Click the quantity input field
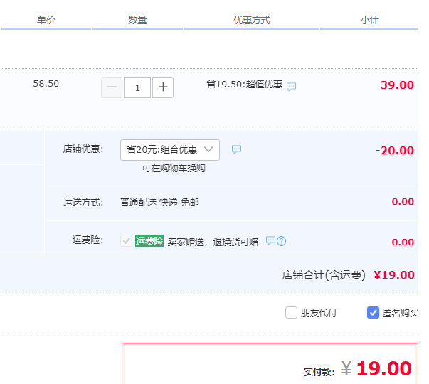 tap(137, 87)
